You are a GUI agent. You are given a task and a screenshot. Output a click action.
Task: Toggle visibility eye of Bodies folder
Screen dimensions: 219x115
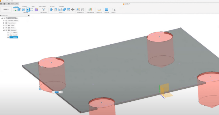click(6, 28)
